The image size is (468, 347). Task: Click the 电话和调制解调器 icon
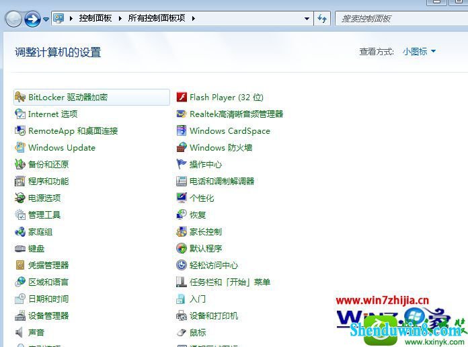[x=182, y=181]
